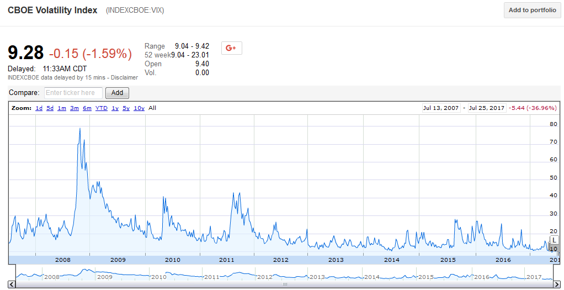This screenshot has height=290, width=564.
Task: Edit the end date Jul 25, 2017
Action: (487, 108)
